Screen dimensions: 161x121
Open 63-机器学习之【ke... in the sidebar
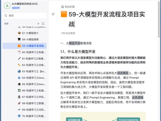tap(34, 71)
